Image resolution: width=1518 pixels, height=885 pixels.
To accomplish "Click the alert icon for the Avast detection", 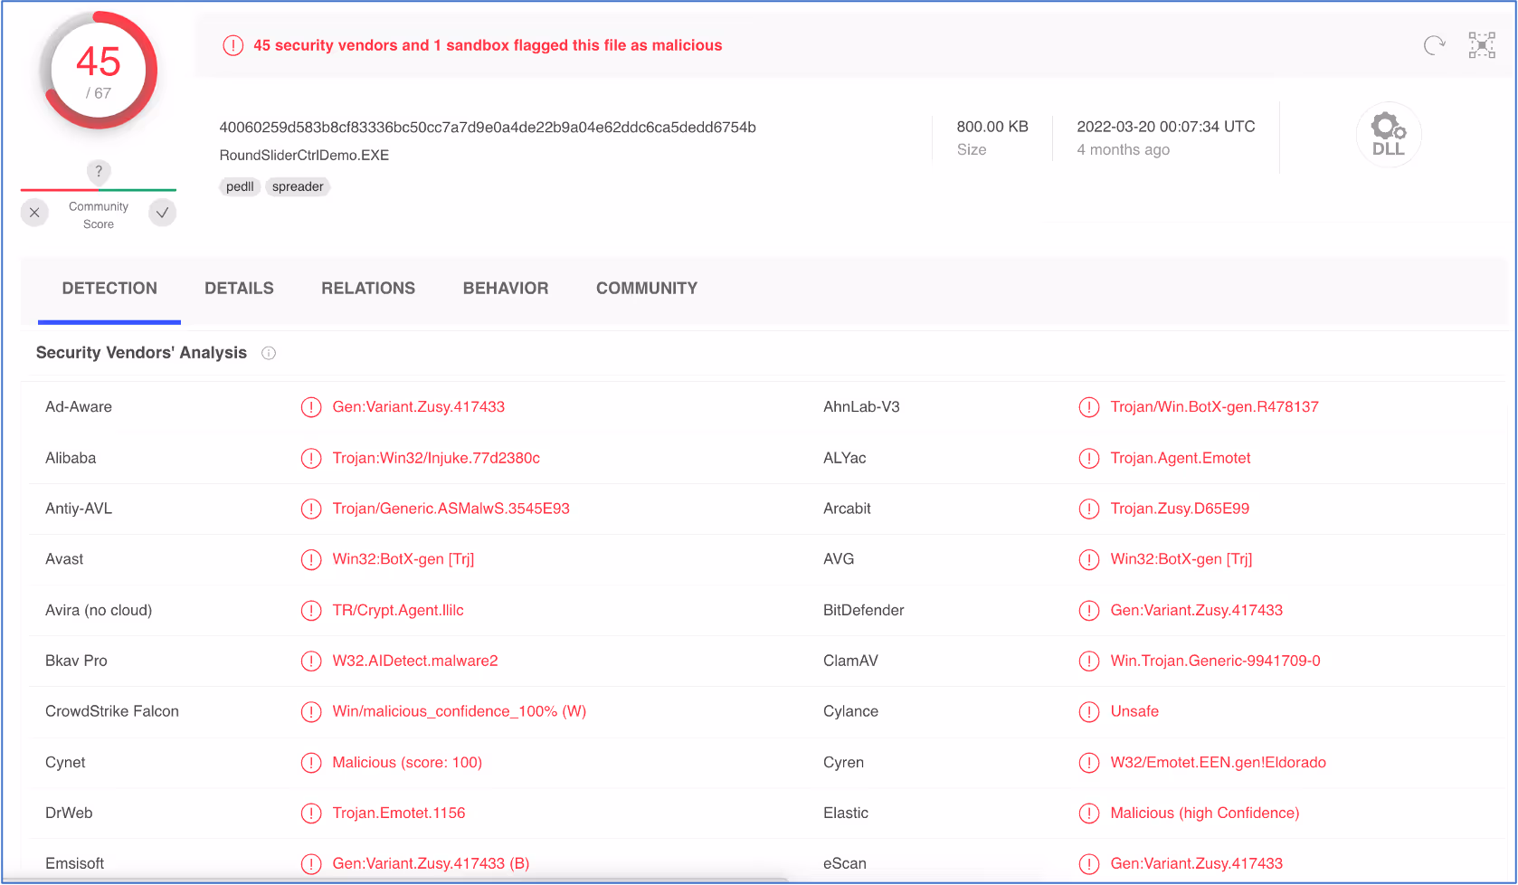I will point(311,559).
